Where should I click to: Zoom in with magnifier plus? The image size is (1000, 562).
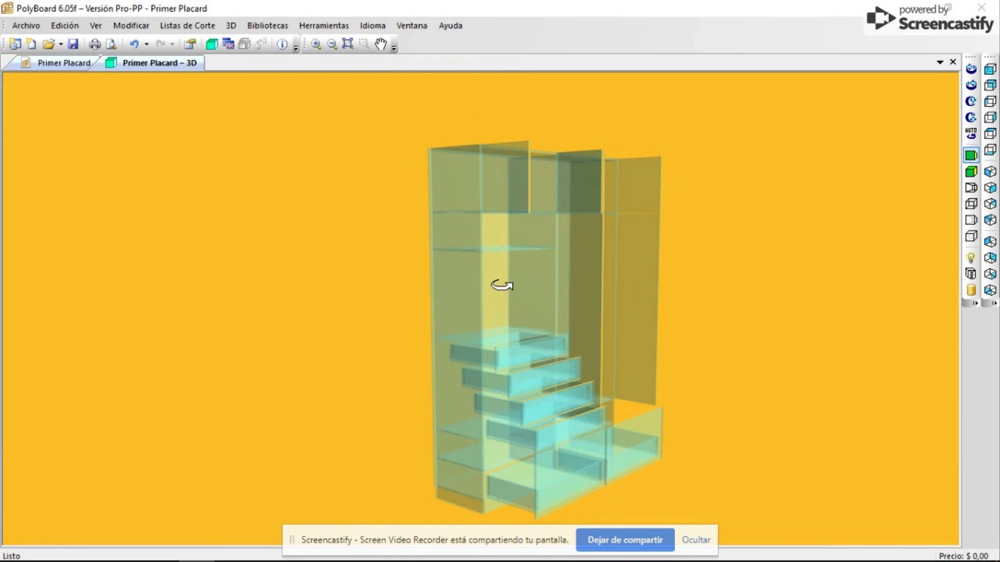point(316,44)
